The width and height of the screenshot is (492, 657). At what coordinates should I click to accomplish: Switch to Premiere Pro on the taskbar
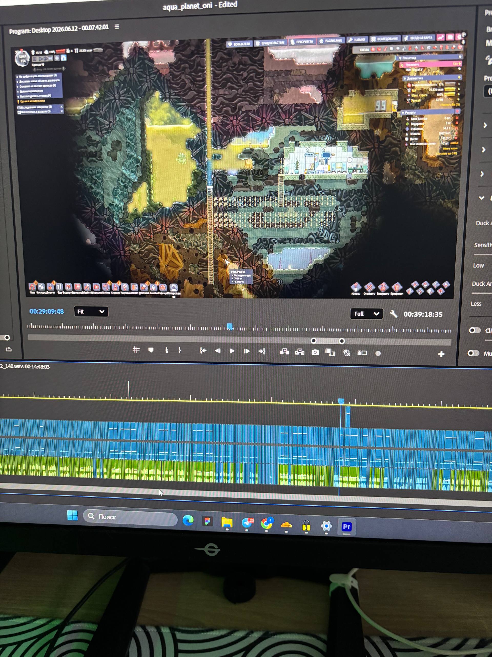(346, 527)
